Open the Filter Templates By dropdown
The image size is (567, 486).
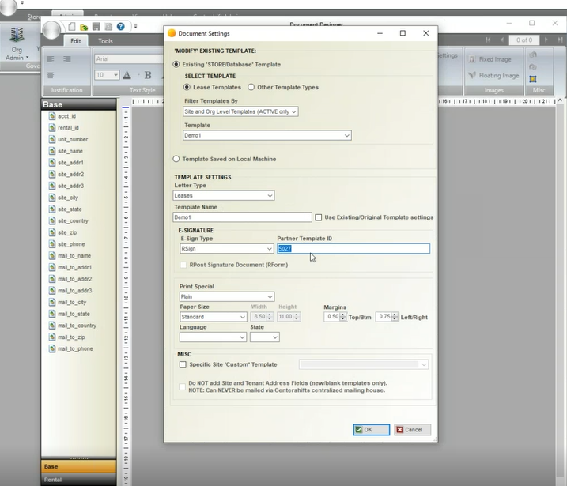click(240, 112)
